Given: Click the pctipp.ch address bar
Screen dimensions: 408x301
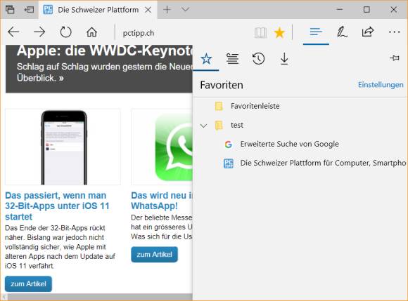Looking at the screenshot, I should pos(182,33).
